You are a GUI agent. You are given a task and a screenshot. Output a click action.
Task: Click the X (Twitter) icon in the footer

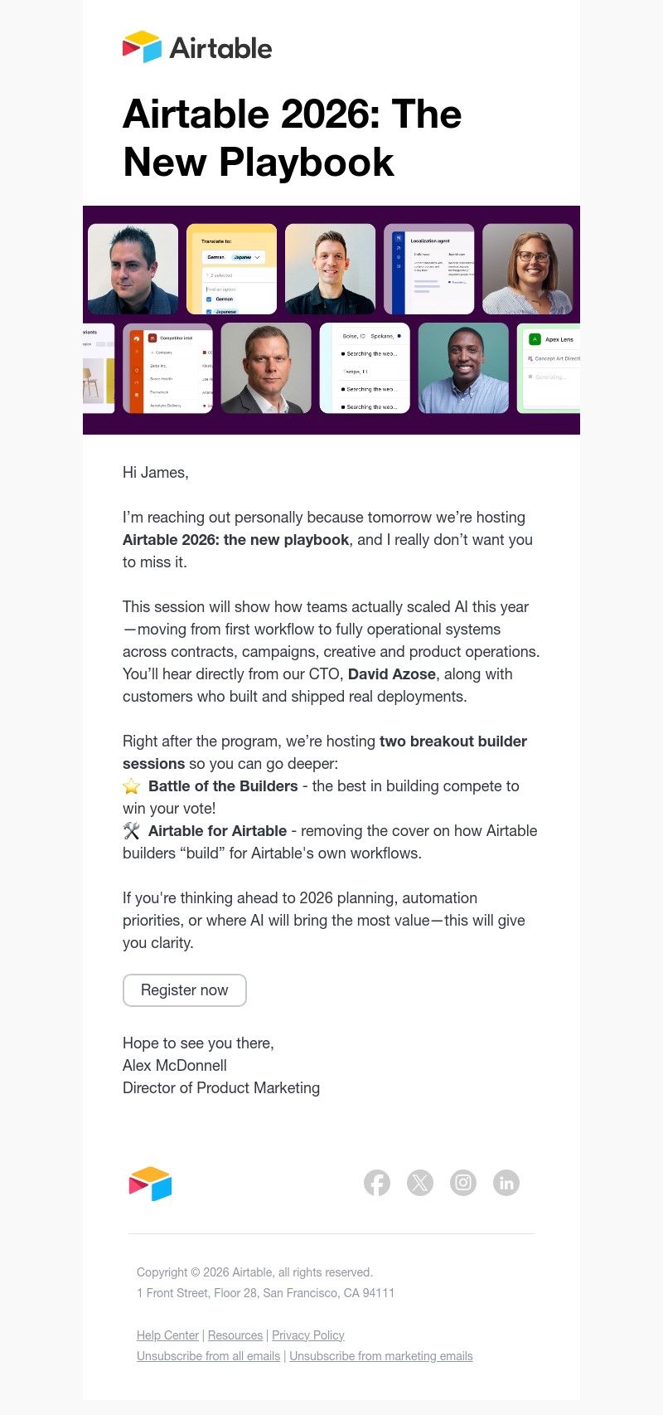(420, 1183)
